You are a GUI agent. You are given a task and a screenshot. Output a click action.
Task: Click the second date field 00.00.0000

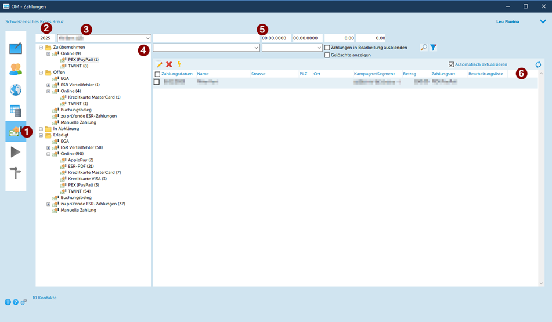[x=307, y=38]
